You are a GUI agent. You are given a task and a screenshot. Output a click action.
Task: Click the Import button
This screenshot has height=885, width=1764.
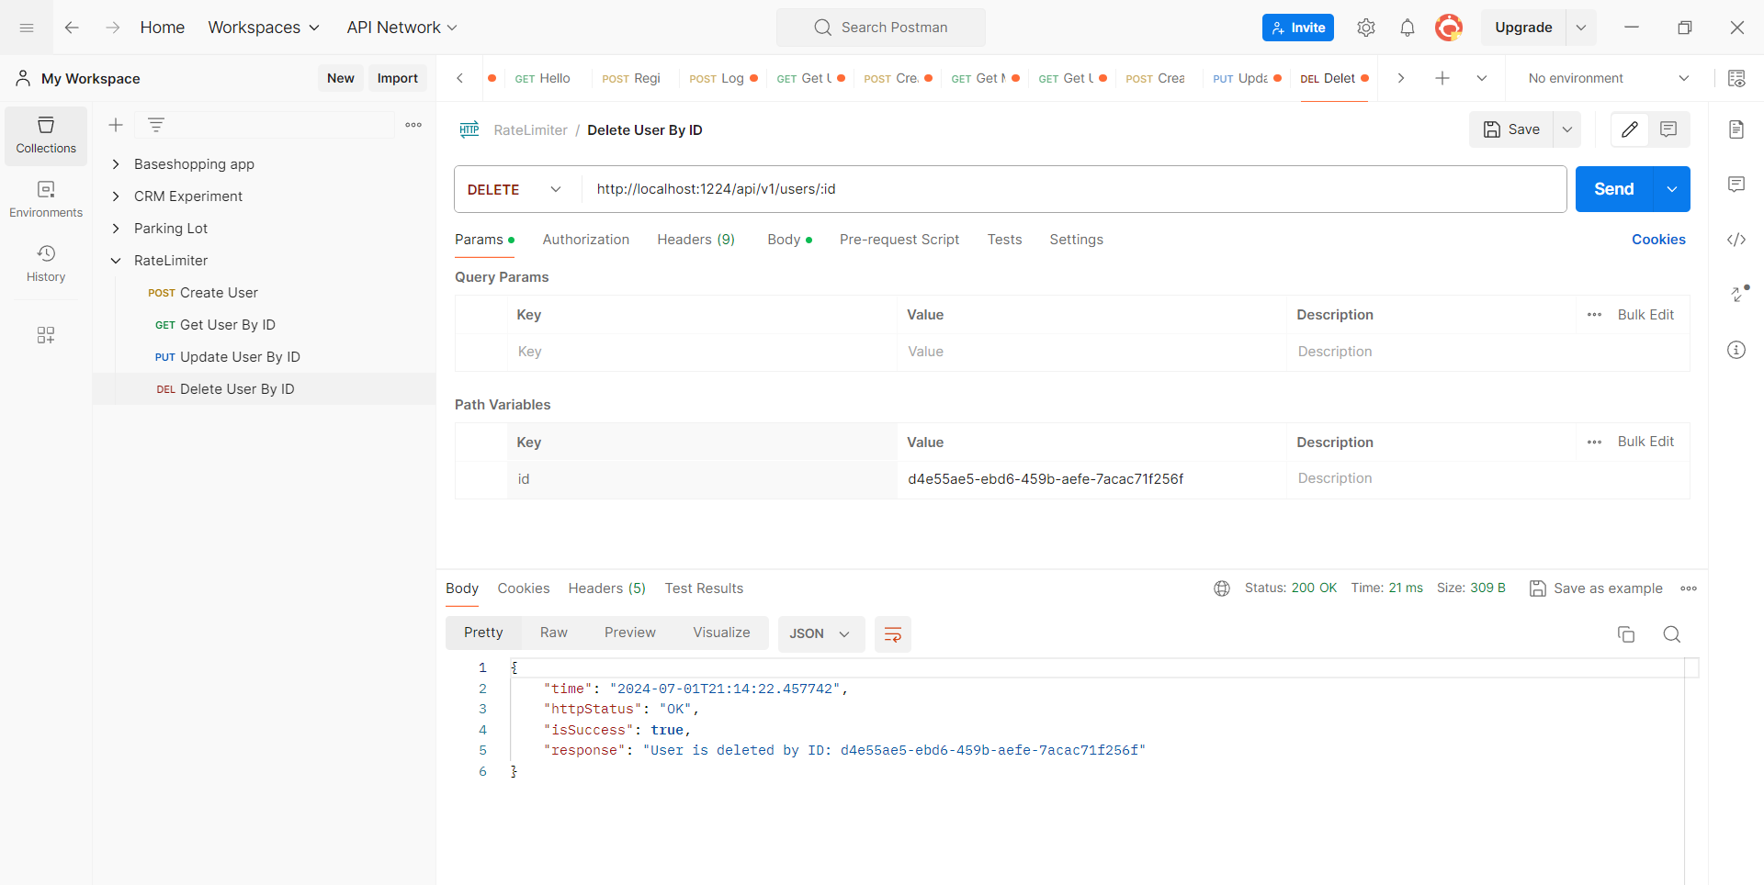click(x=397, y=78)
